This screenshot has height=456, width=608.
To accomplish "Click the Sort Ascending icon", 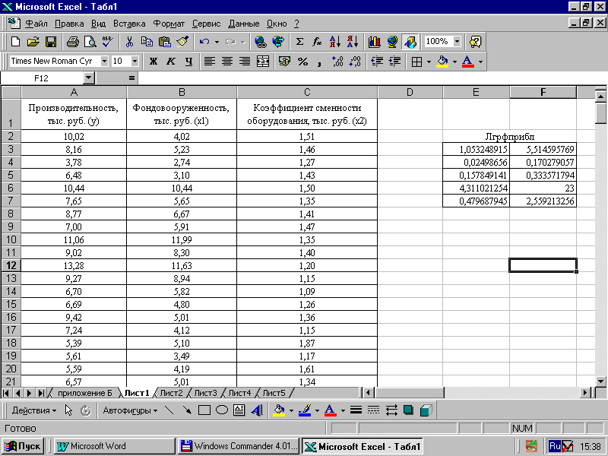I will click(335, 42).
